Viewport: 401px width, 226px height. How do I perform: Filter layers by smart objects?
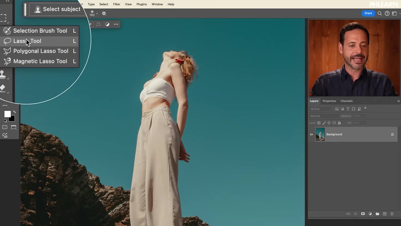click(x=359, y=109)
